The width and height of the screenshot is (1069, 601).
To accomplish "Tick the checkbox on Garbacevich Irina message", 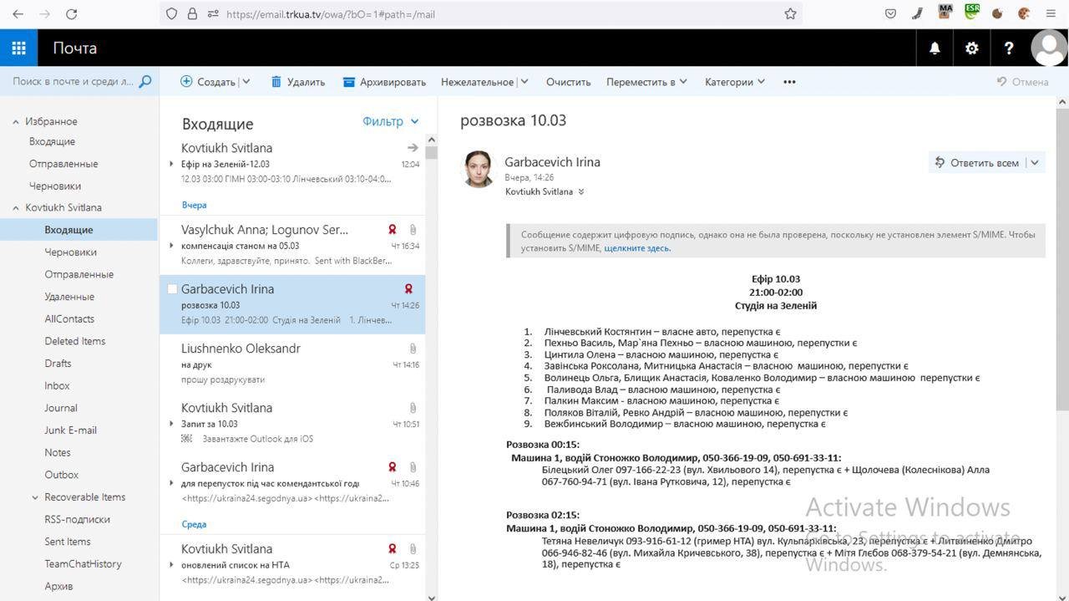I will [172, 289].
